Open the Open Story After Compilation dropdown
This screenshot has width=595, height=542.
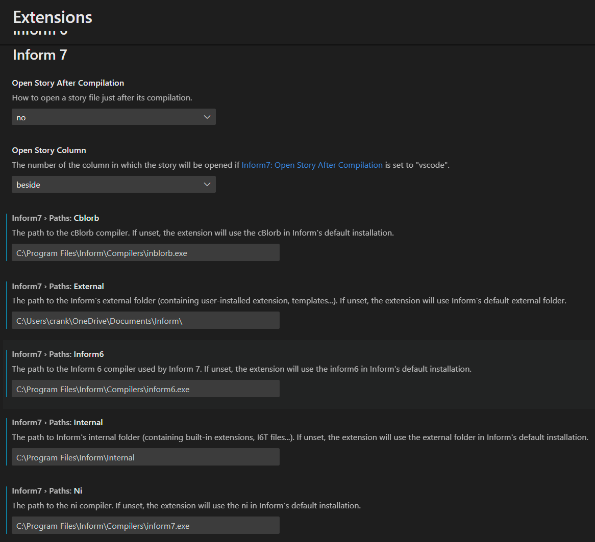pyautogui.click(x=113, y=117)
